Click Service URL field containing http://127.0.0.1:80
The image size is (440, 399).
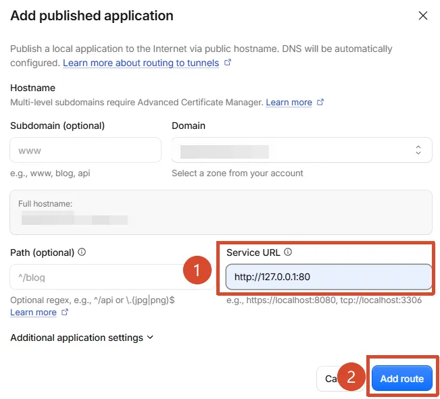coord(329,277)
